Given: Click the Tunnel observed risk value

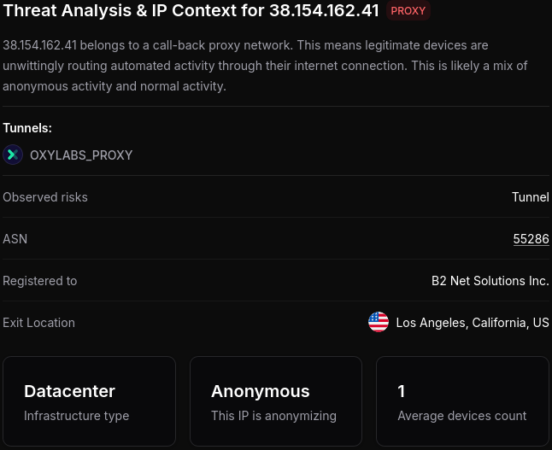Looking at the screenshot, I should pyautogui.click(x=530, y=197).
